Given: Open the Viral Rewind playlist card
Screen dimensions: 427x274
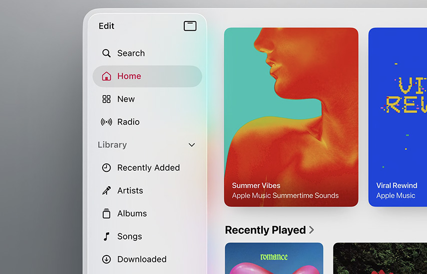Looking at the screenshot, I should tap(397, 117).
